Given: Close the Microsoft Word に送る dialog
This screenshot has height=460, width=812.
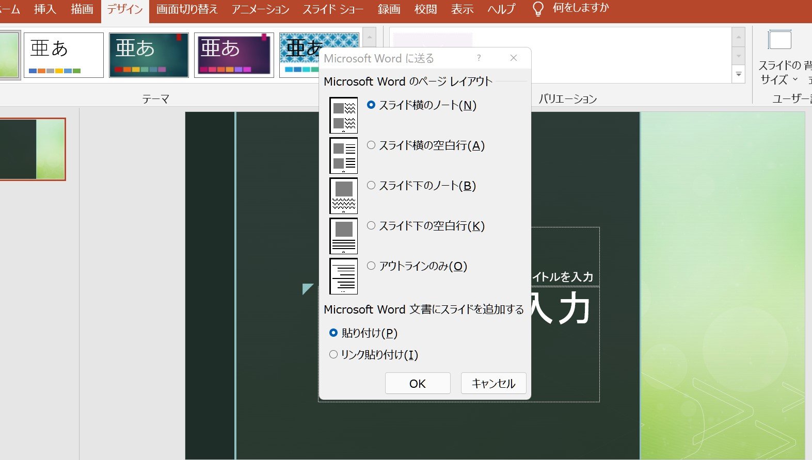Looking at the screenshot, I should 514,58.
